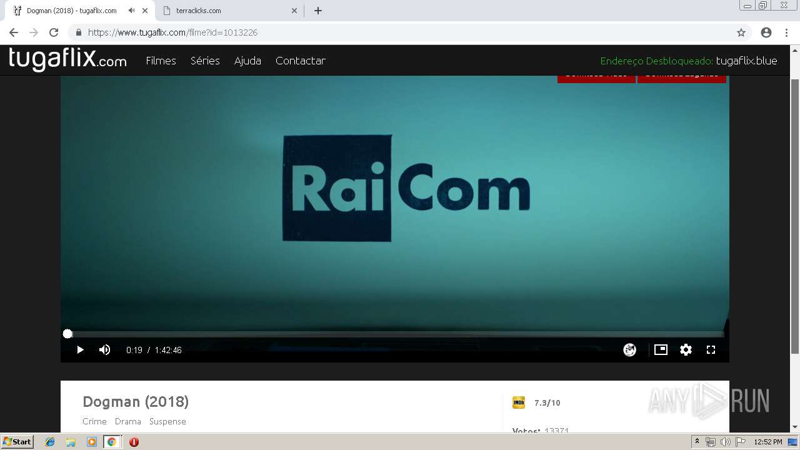Open the system volume tray icon
The width and height of the screenshot is (800, 450).
pos(725,442)
